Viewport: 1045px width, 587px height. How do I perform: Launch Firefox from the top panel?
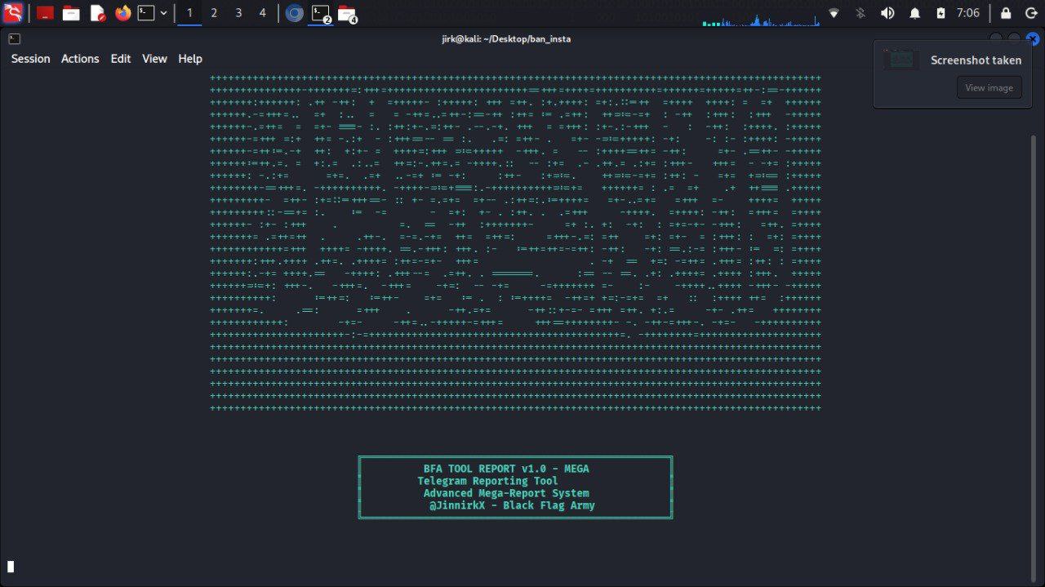point(123,13)
